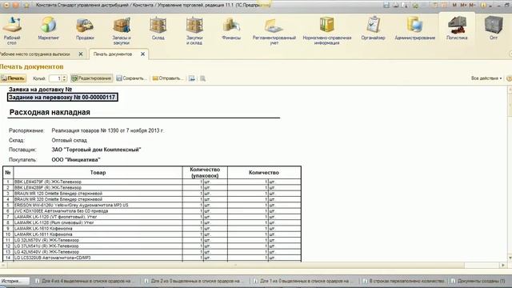This screenshot has height=288, width=512.
Task: Open the Администрирование section
Action: (x=414, y=29)
